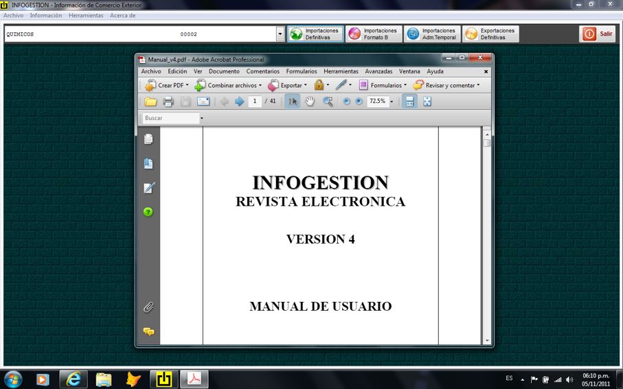The width and height of the screenshot is (623, 389).
Task: Click the Print icon in Acrobat
Action: point(168,102)
